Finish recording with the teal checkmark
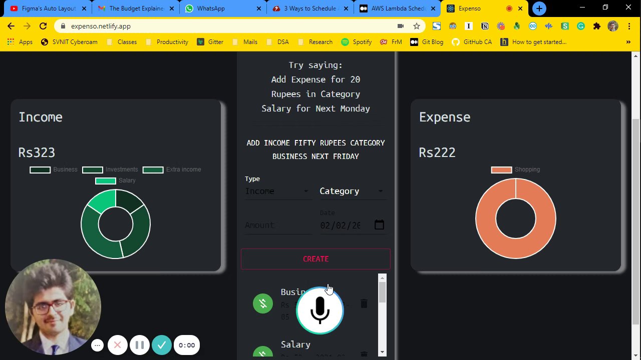The height and width of the screenshot is (360, 641). [x=162, y=345]
